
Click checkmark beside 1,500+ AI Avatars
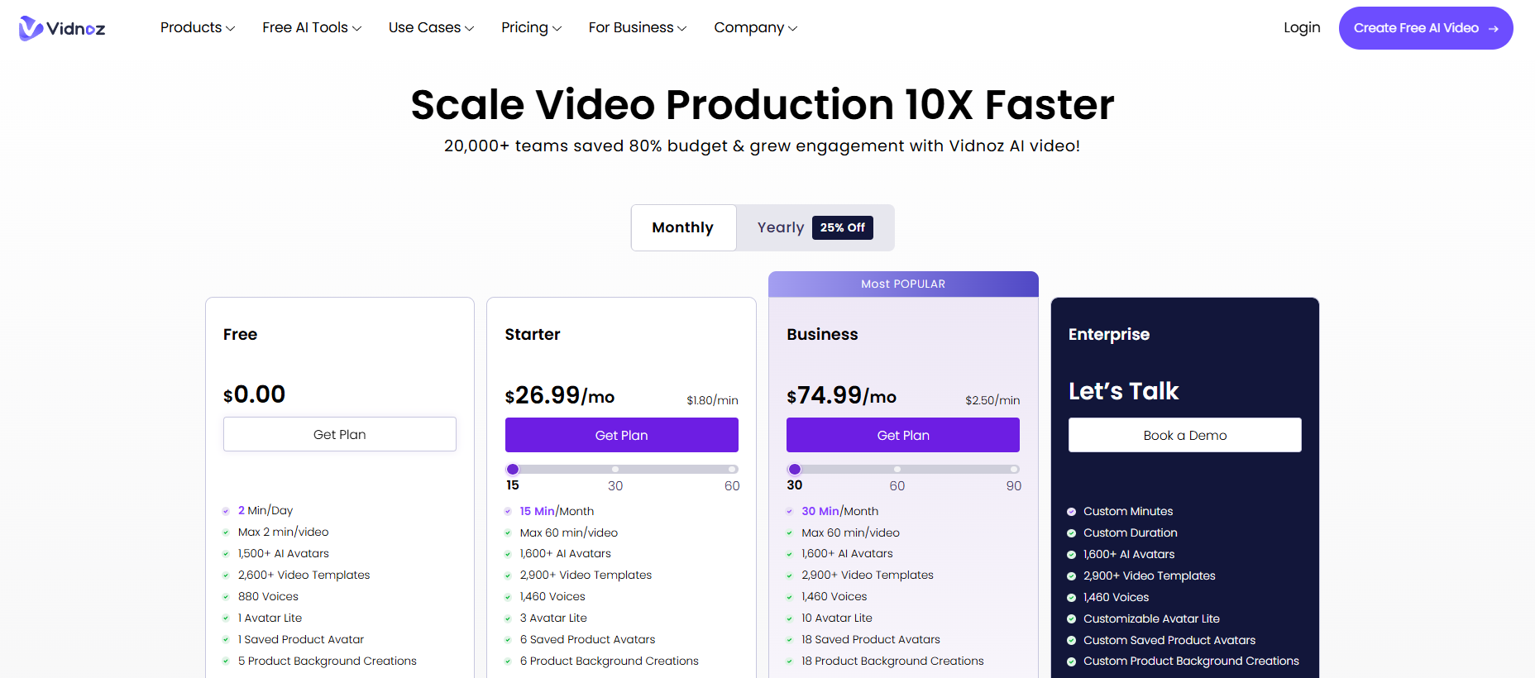point(226,554)
